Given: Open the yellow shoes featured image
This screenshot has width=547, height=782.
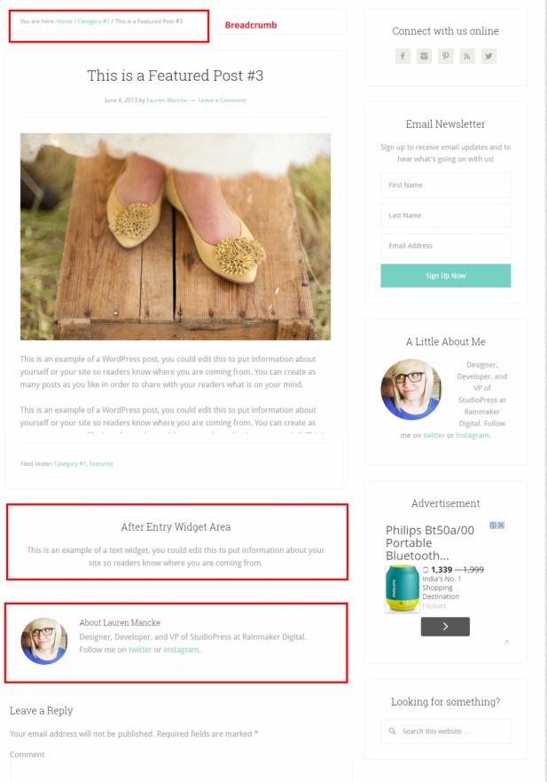Looking at the screenshot, I should 176,236.
